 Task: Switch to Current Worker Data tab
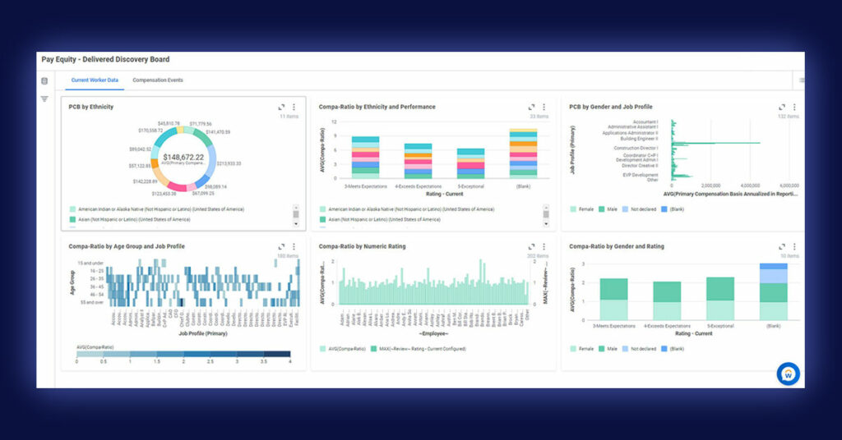click(x=95, y=80)
